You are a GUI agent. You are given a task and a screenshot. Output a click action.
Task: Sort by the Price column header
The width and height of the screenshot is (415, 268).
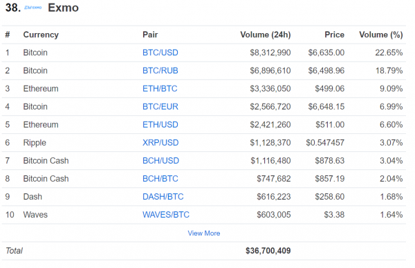coord(335,35)
